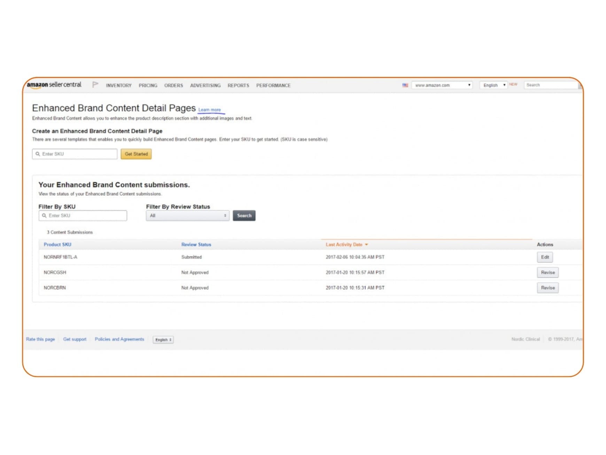Click Edit for NORNRF1BTL-A
Viewport: 606px width, 455px height.
pyautogui.click(x=545, y=257)
